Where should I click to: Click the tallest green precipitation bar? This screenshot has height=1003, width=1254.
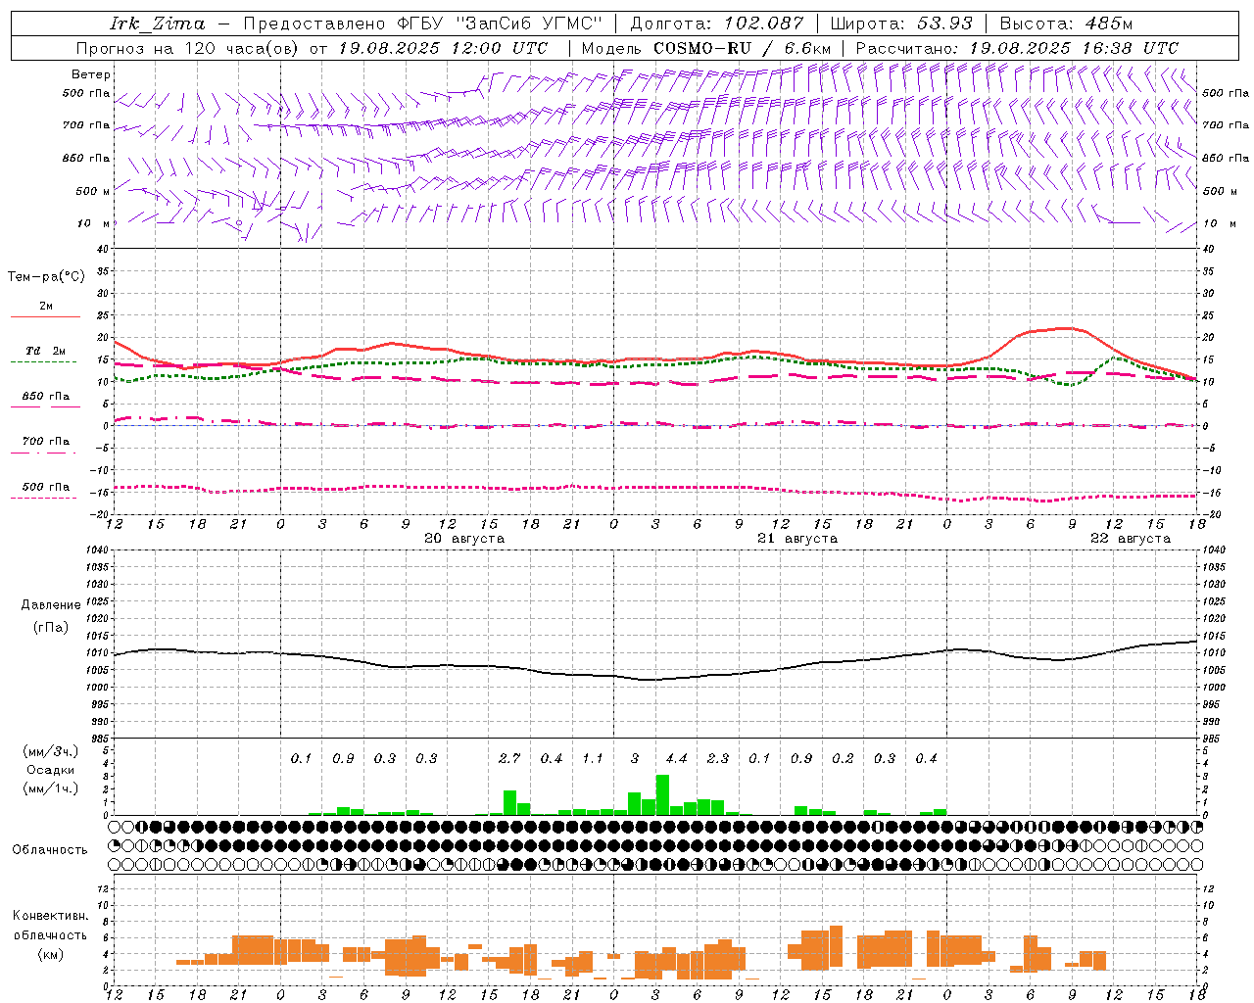[662, 794]
